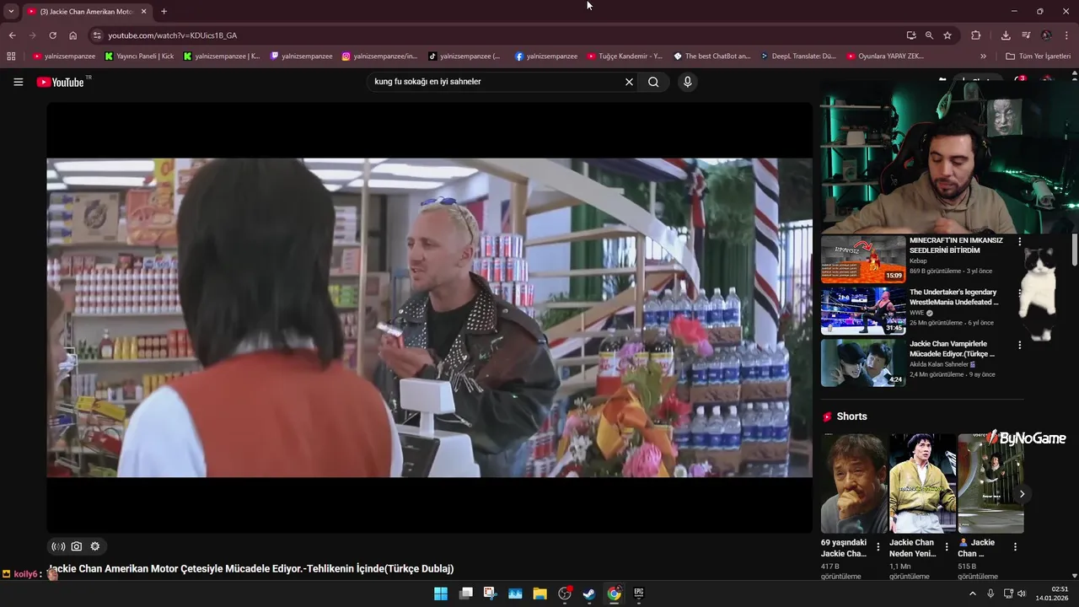Open Chrome three-dot main menu
This screenshot has height=607, width=1079.
click(1067, 35)
